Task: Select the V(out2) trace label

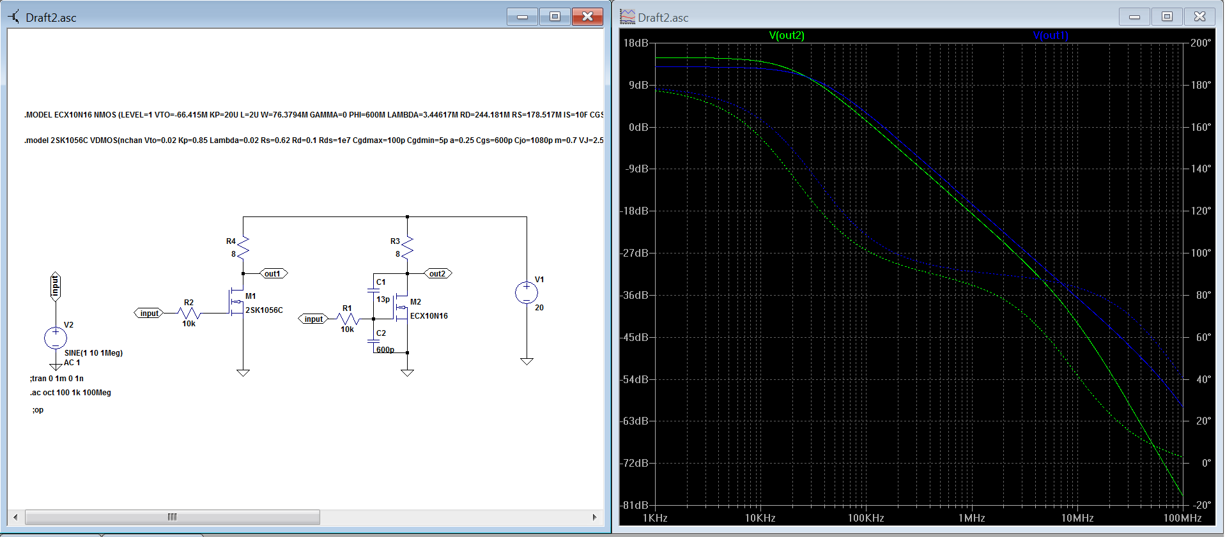Action: (x=787, y=35)
